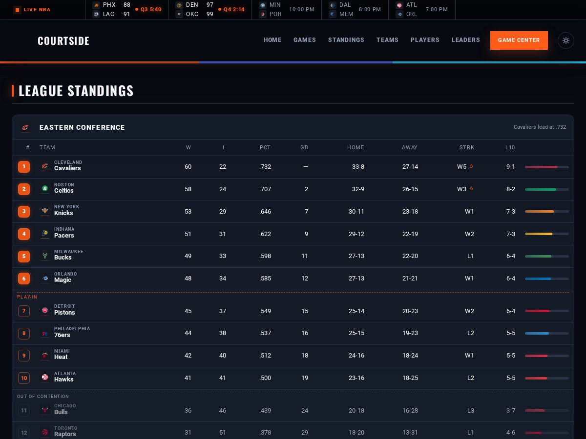Image resolution: width=586 pixels, height=439 pixels.
Task: Click the COURTSIDE site logo
Action: pos(63,41)
